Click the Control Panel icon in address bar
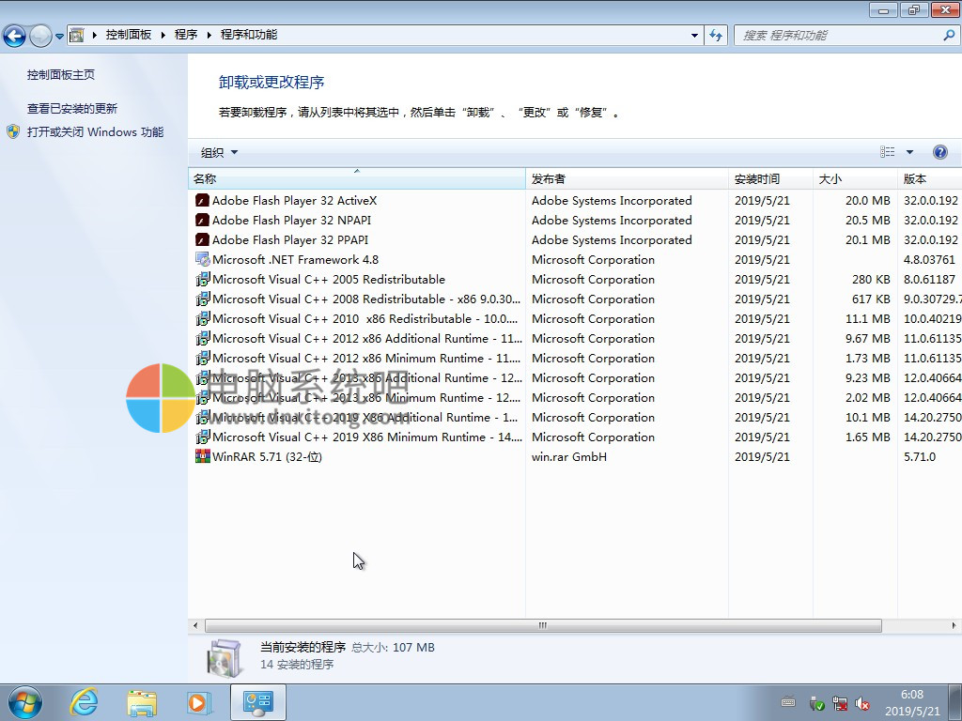 pyautogui.click(x=77, y=35)
